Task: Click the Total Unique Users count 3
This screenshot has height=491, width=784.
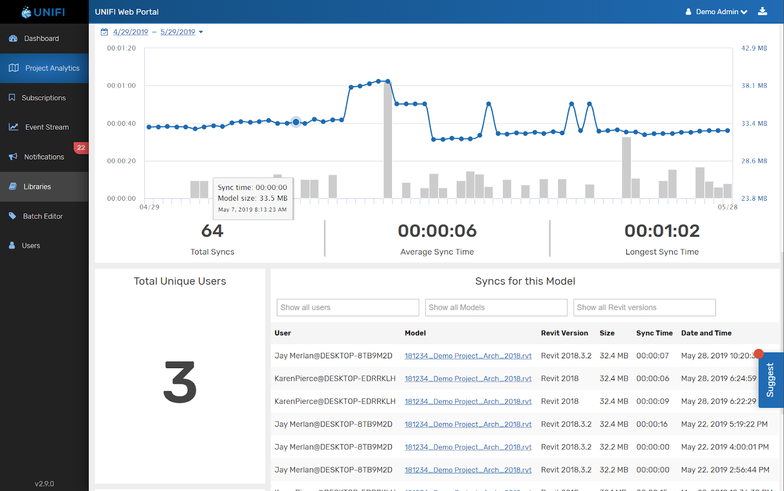Action: (x=180, y=382)
